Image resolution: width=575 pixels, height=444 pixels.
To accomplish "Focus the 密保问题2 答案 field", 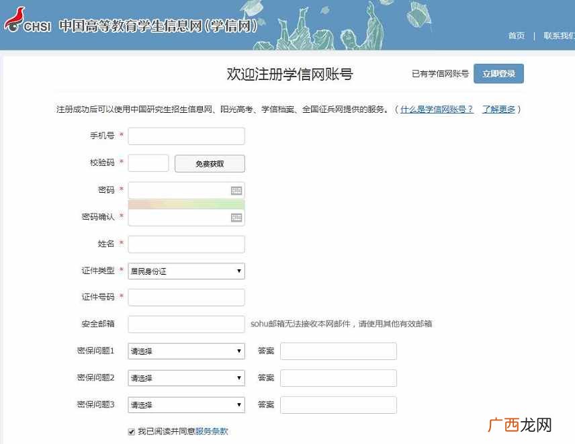I will pyautogui.click(x=338, y=378).
